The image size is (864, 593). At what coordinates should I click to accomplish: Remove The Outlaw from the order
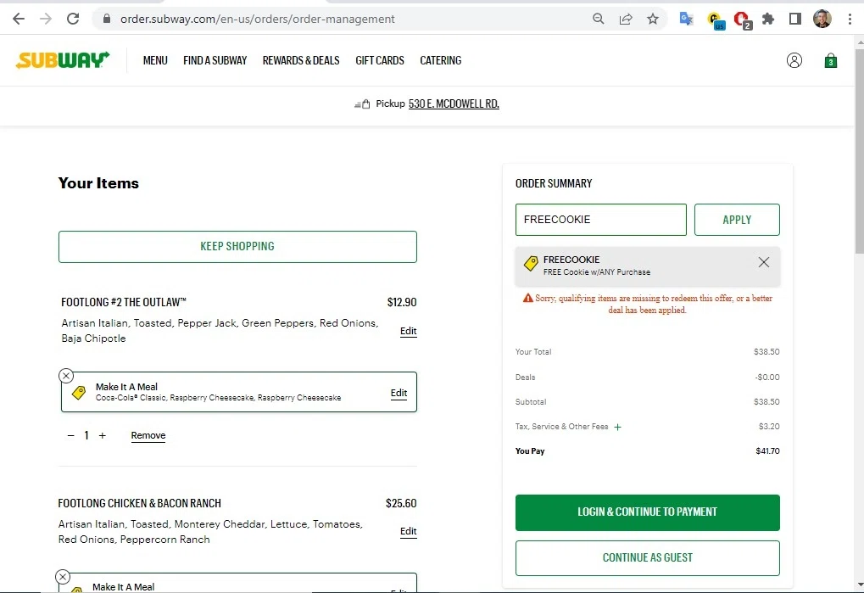[x=148, y=435]
